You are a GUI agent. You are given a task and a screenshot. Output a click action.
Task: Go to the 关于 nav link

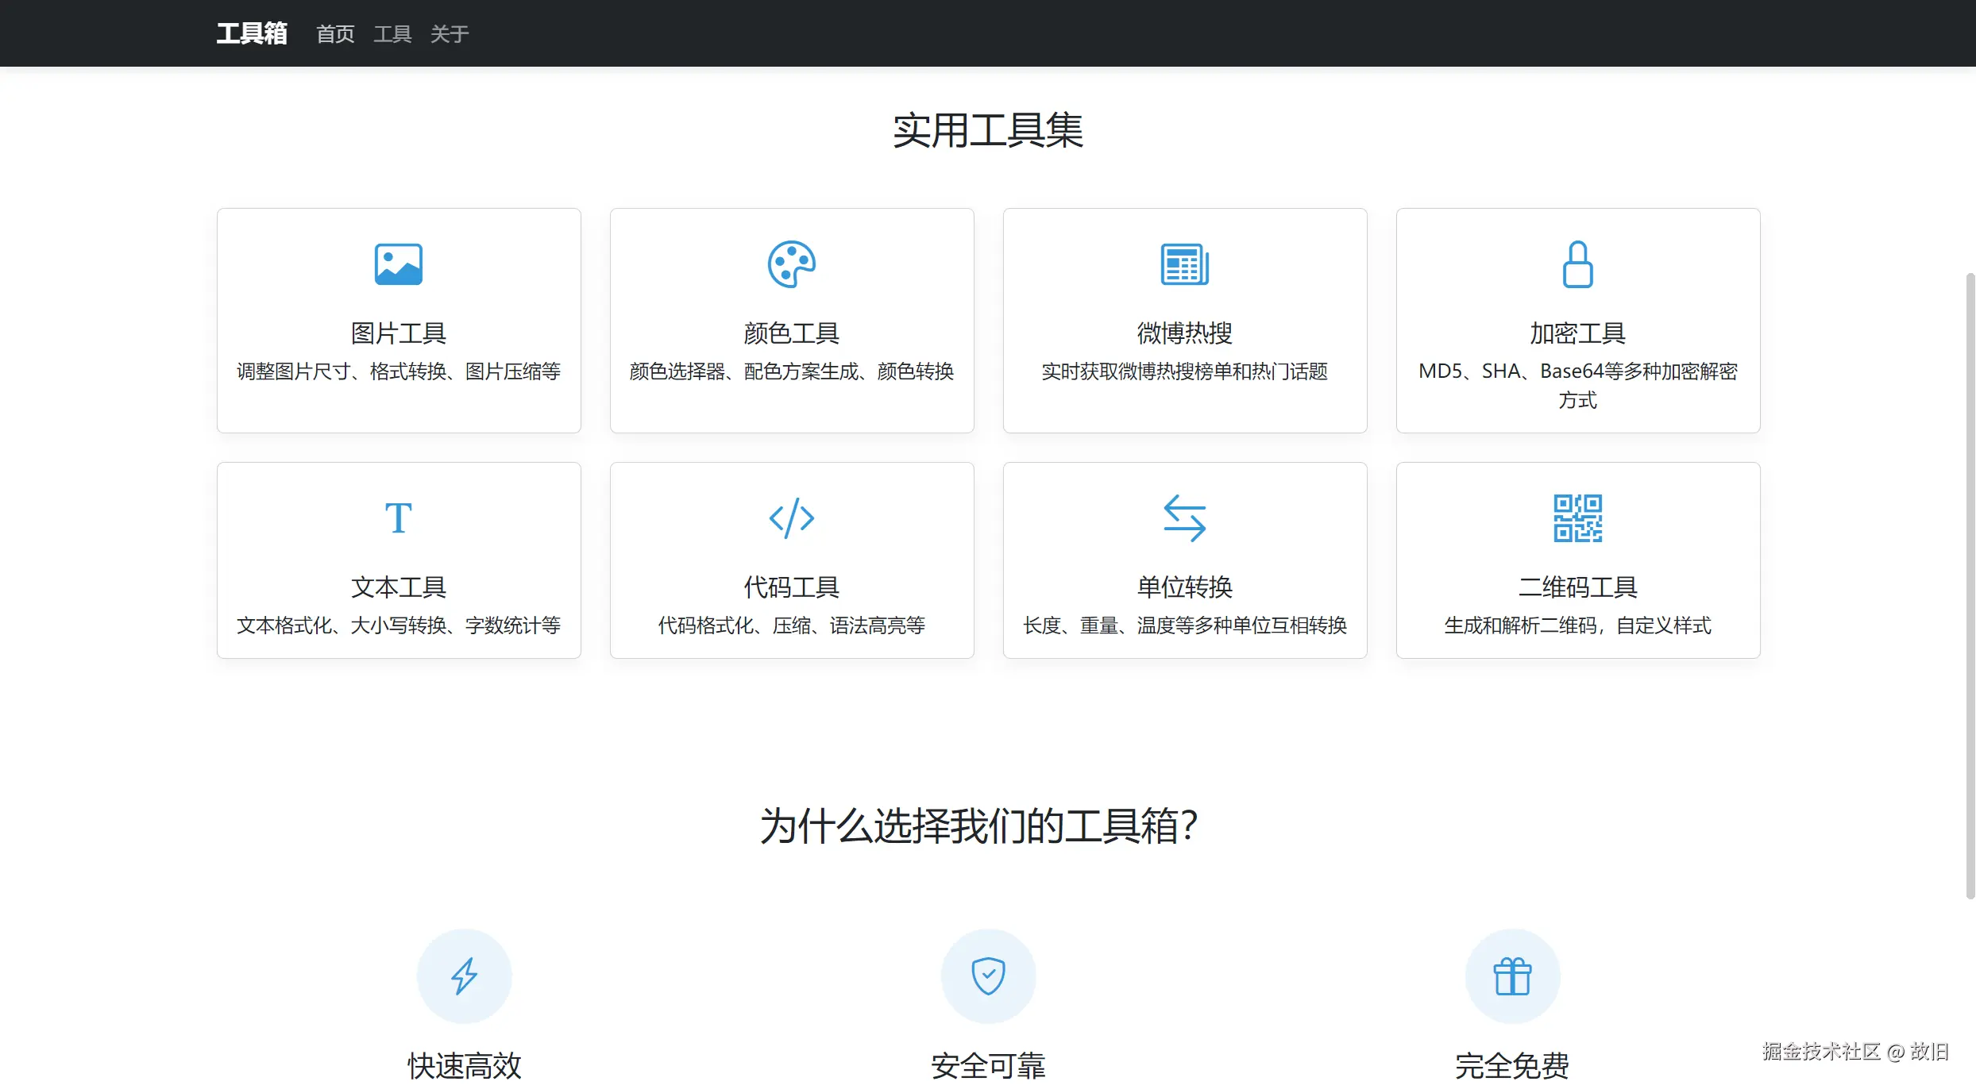[450, 34]
